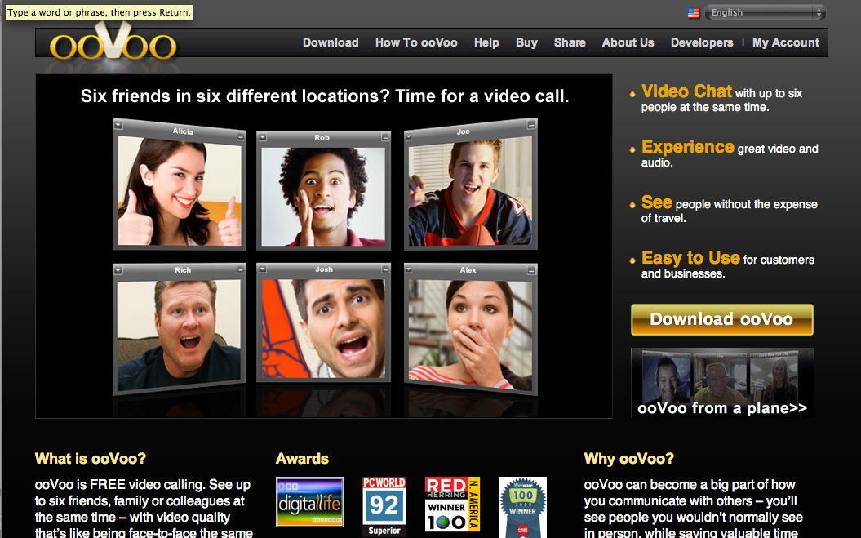Open dropdown arrow on Rob's window
Screen dimensions: 861x538
tap(263, 137)
